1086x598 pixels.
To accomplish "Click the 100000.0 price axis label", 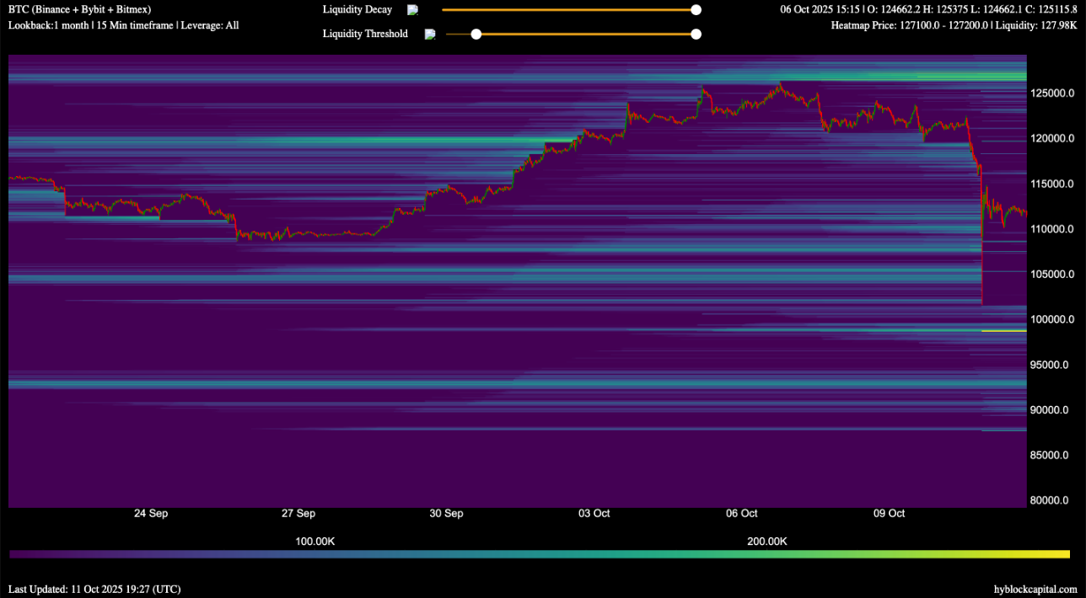I will pos(1051,319).
